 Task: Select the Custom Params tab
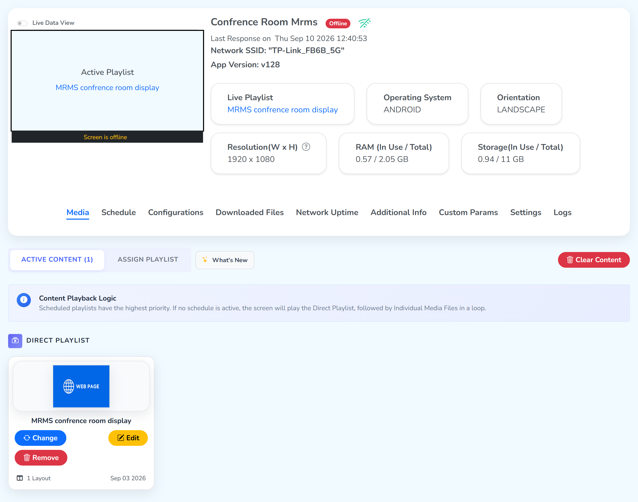[468, 213]
